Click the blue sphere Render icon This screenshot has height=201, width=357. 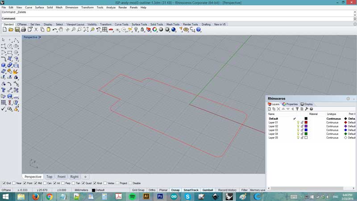174,29
